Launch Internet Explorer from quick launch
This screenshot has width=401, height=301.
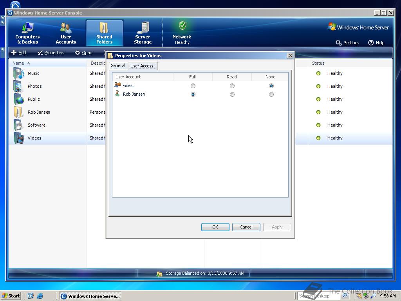[40, 296]
